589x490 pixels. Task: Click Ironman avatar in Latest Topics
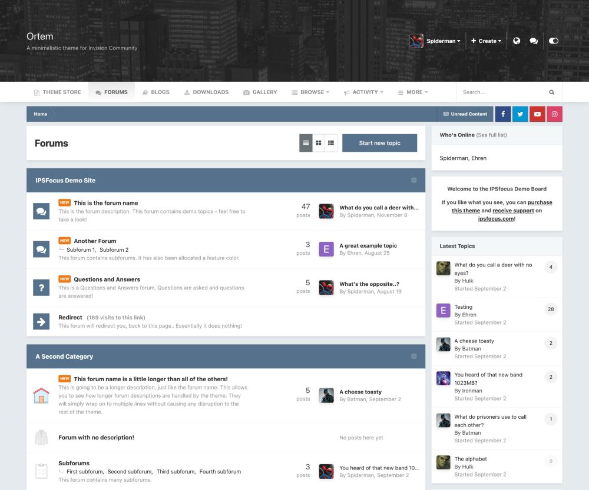[444, 378]
